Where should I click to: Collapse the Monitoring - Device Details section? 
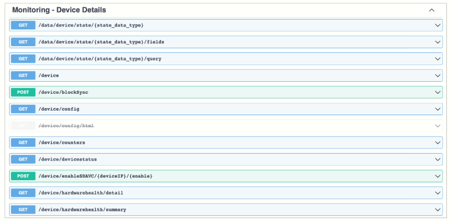point(431,10)
